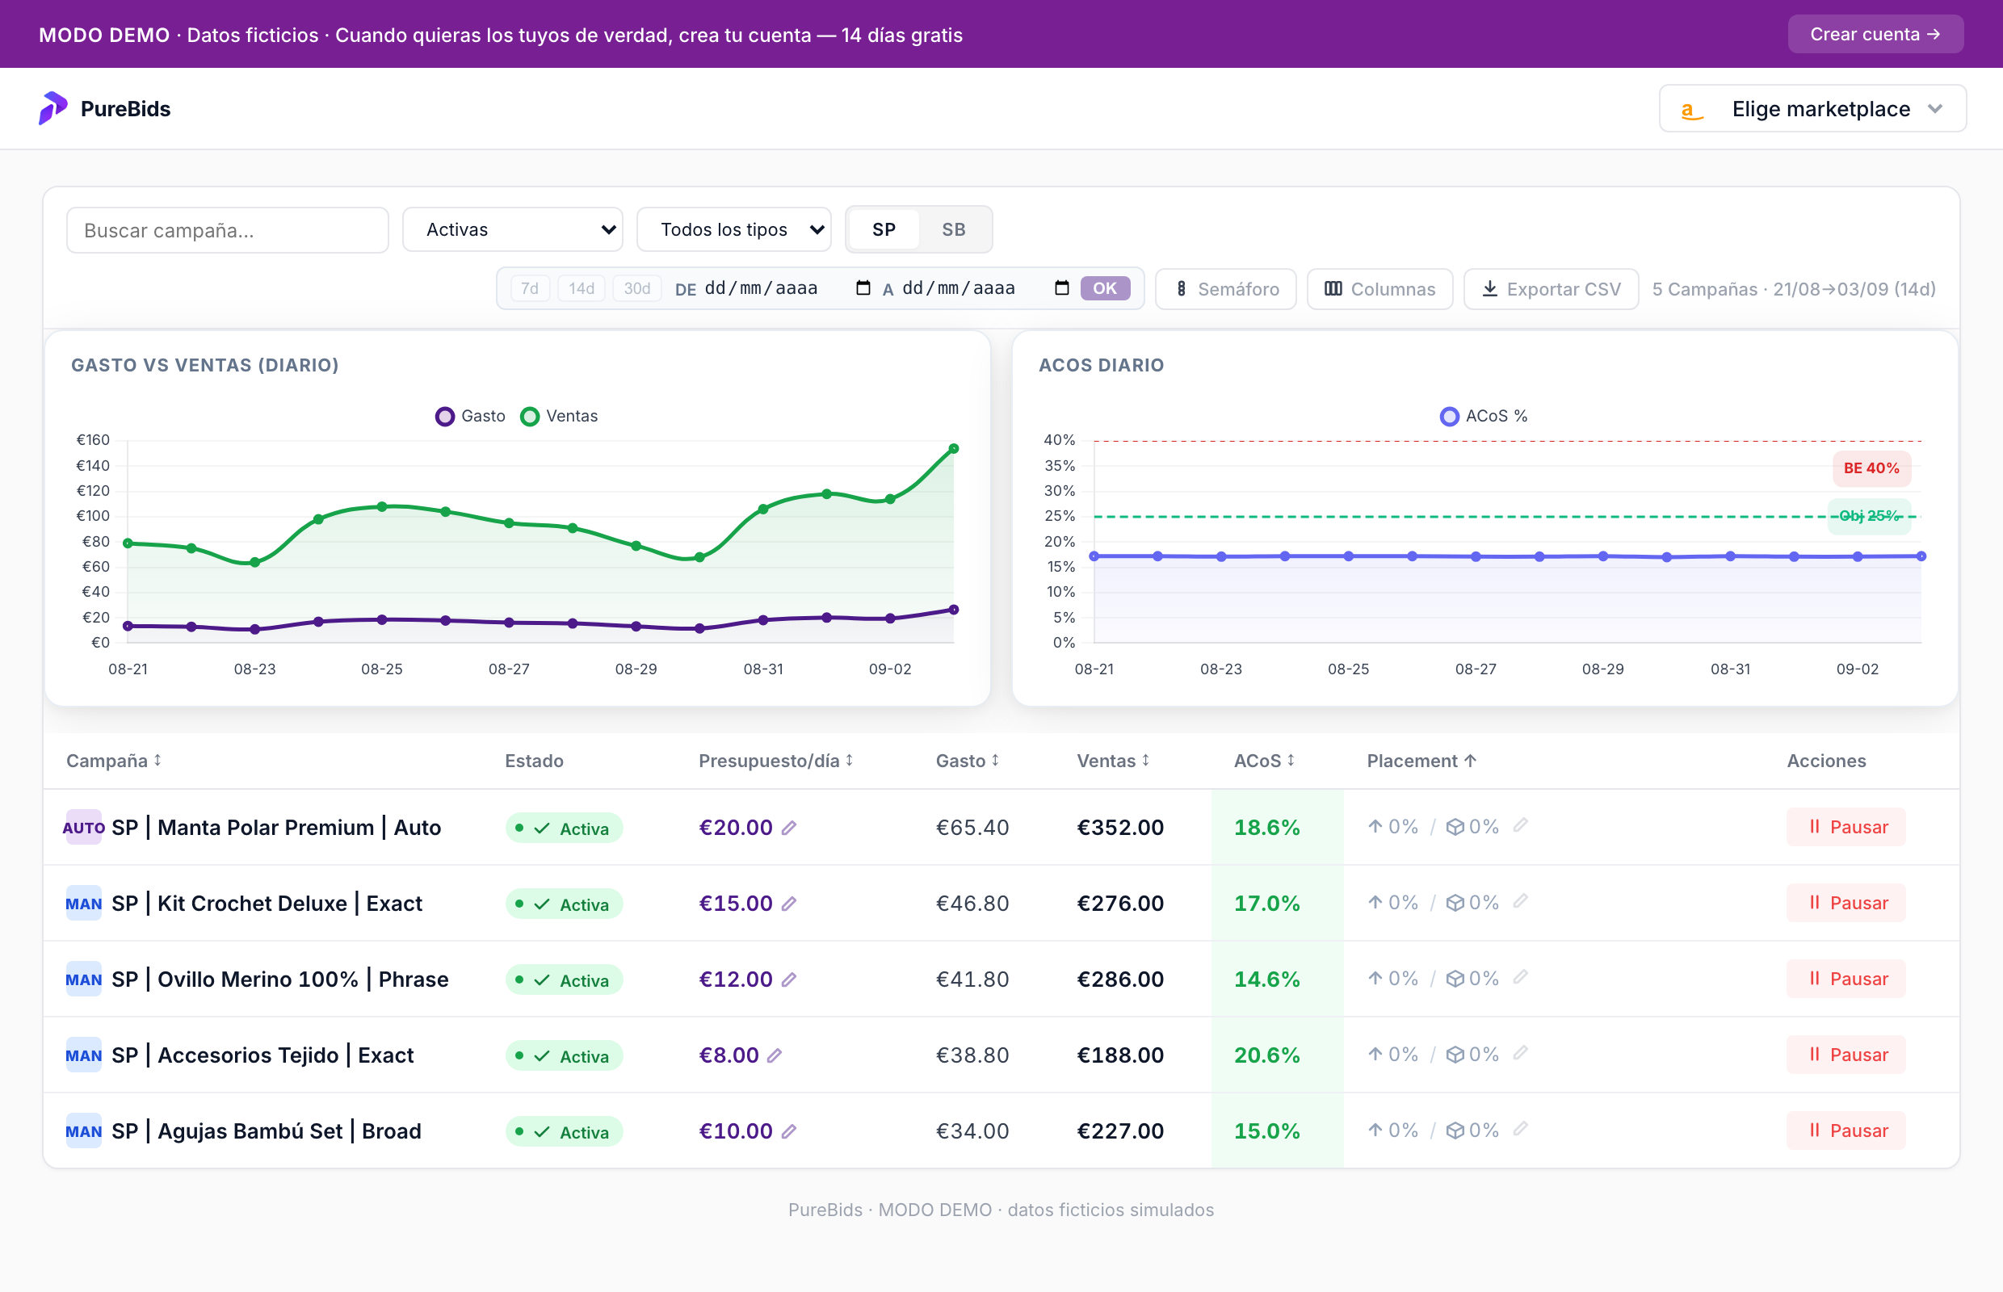Open the Activas status filter dropdown
This screenshot has width=2003, height=1292.
(513, 230)
